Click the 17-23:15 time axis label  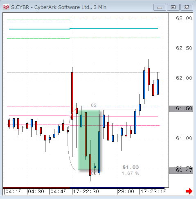click(153, 192)
